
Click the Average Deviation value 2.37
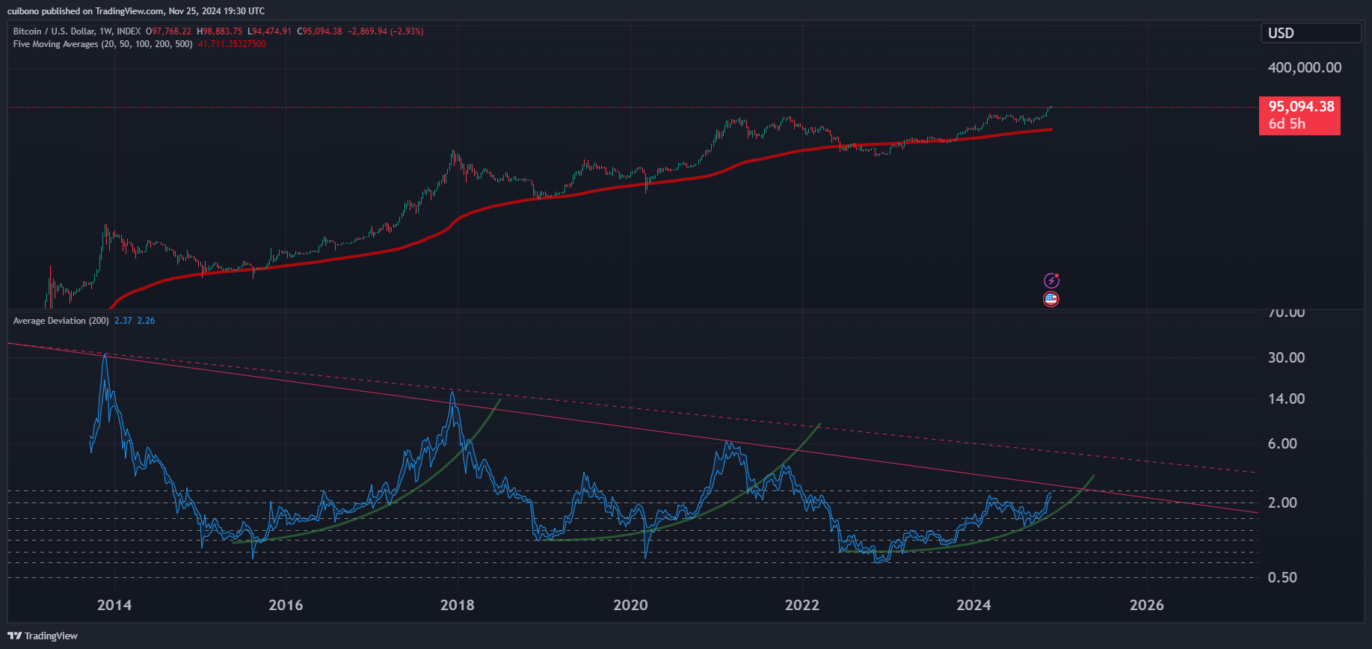point(123,321)
